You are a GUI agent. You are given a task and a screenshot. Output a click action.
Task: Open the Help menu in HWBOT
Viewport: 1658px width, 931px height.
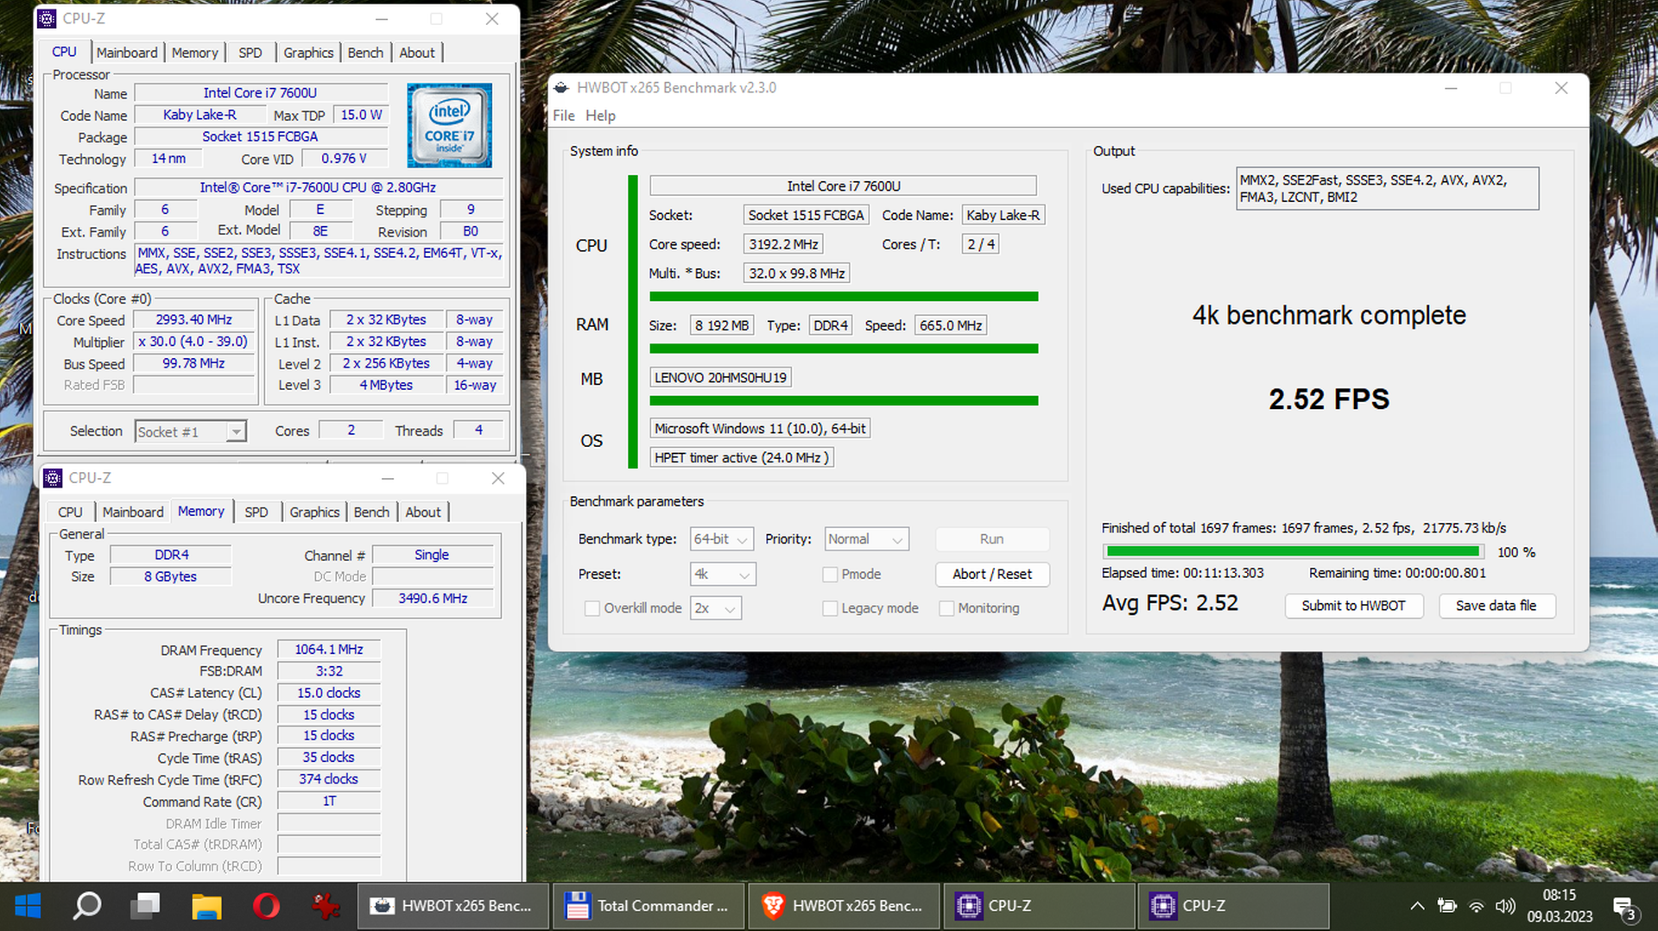pos(600,116)
